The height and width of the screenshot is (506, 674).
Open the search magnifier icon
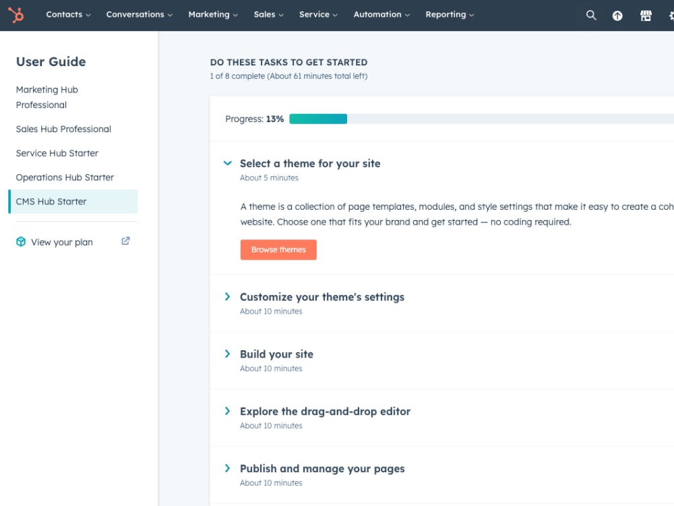pyautogui.click(x=591, y=15)
